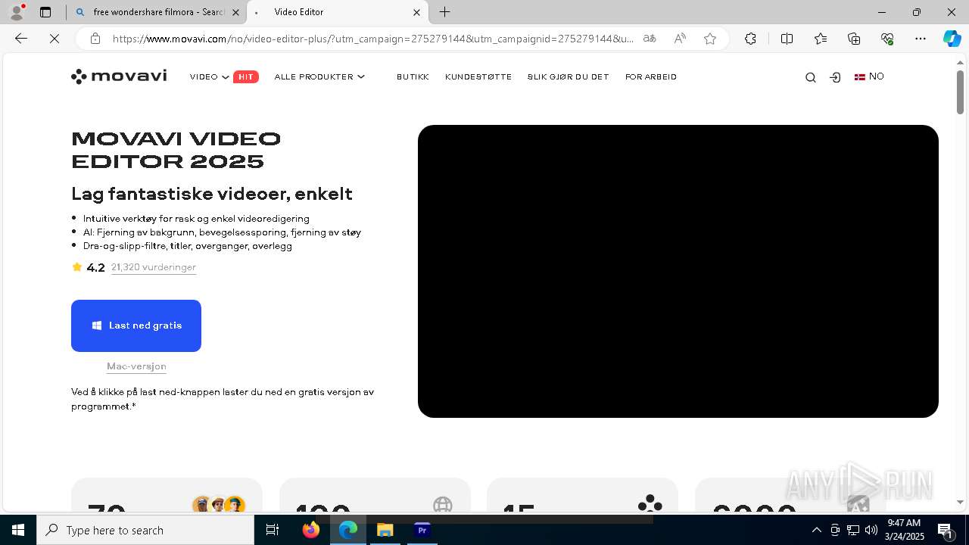
Task: Close the free wondershare filmora tab
Action: [x=235, y=12]
